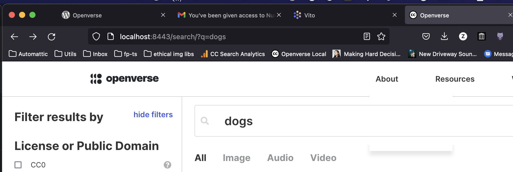
Task: Open the Resources menu
Action: point(455,79)
